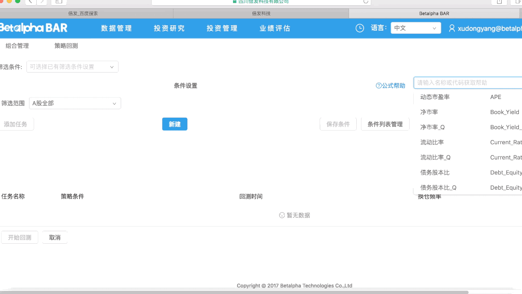The width and height of the screenshot is (522, 294).
Task: Click the browser reload icon
Action: 366,2
